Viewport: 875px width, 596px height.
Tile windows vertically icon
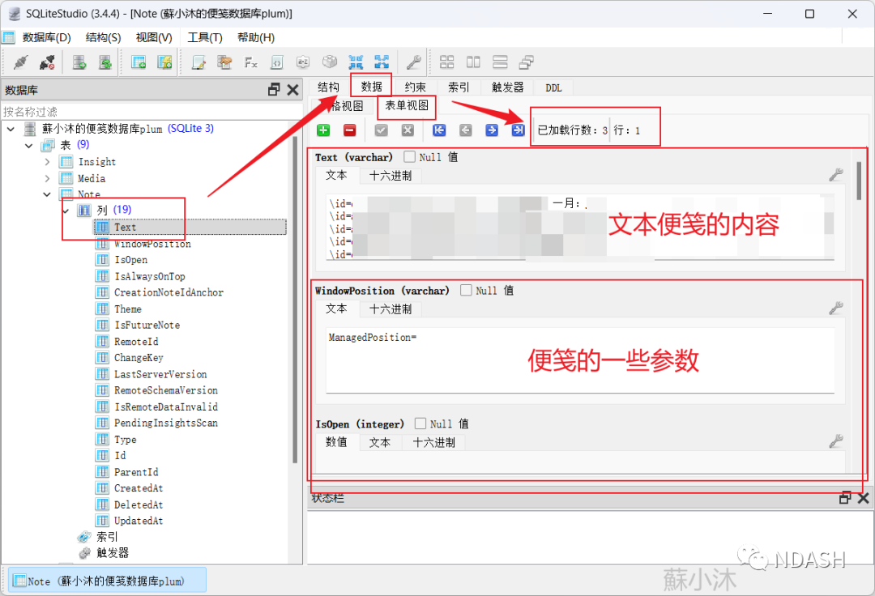click(500, 62)
